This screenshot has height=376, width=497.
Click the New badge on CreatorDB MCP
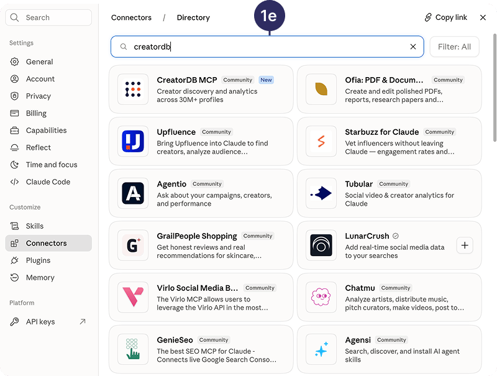(x=267, y=80)
